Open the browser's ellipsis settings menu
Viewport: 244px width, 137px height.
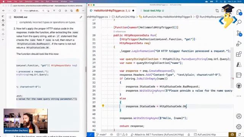pyautogui.click(x=83, y=11)
